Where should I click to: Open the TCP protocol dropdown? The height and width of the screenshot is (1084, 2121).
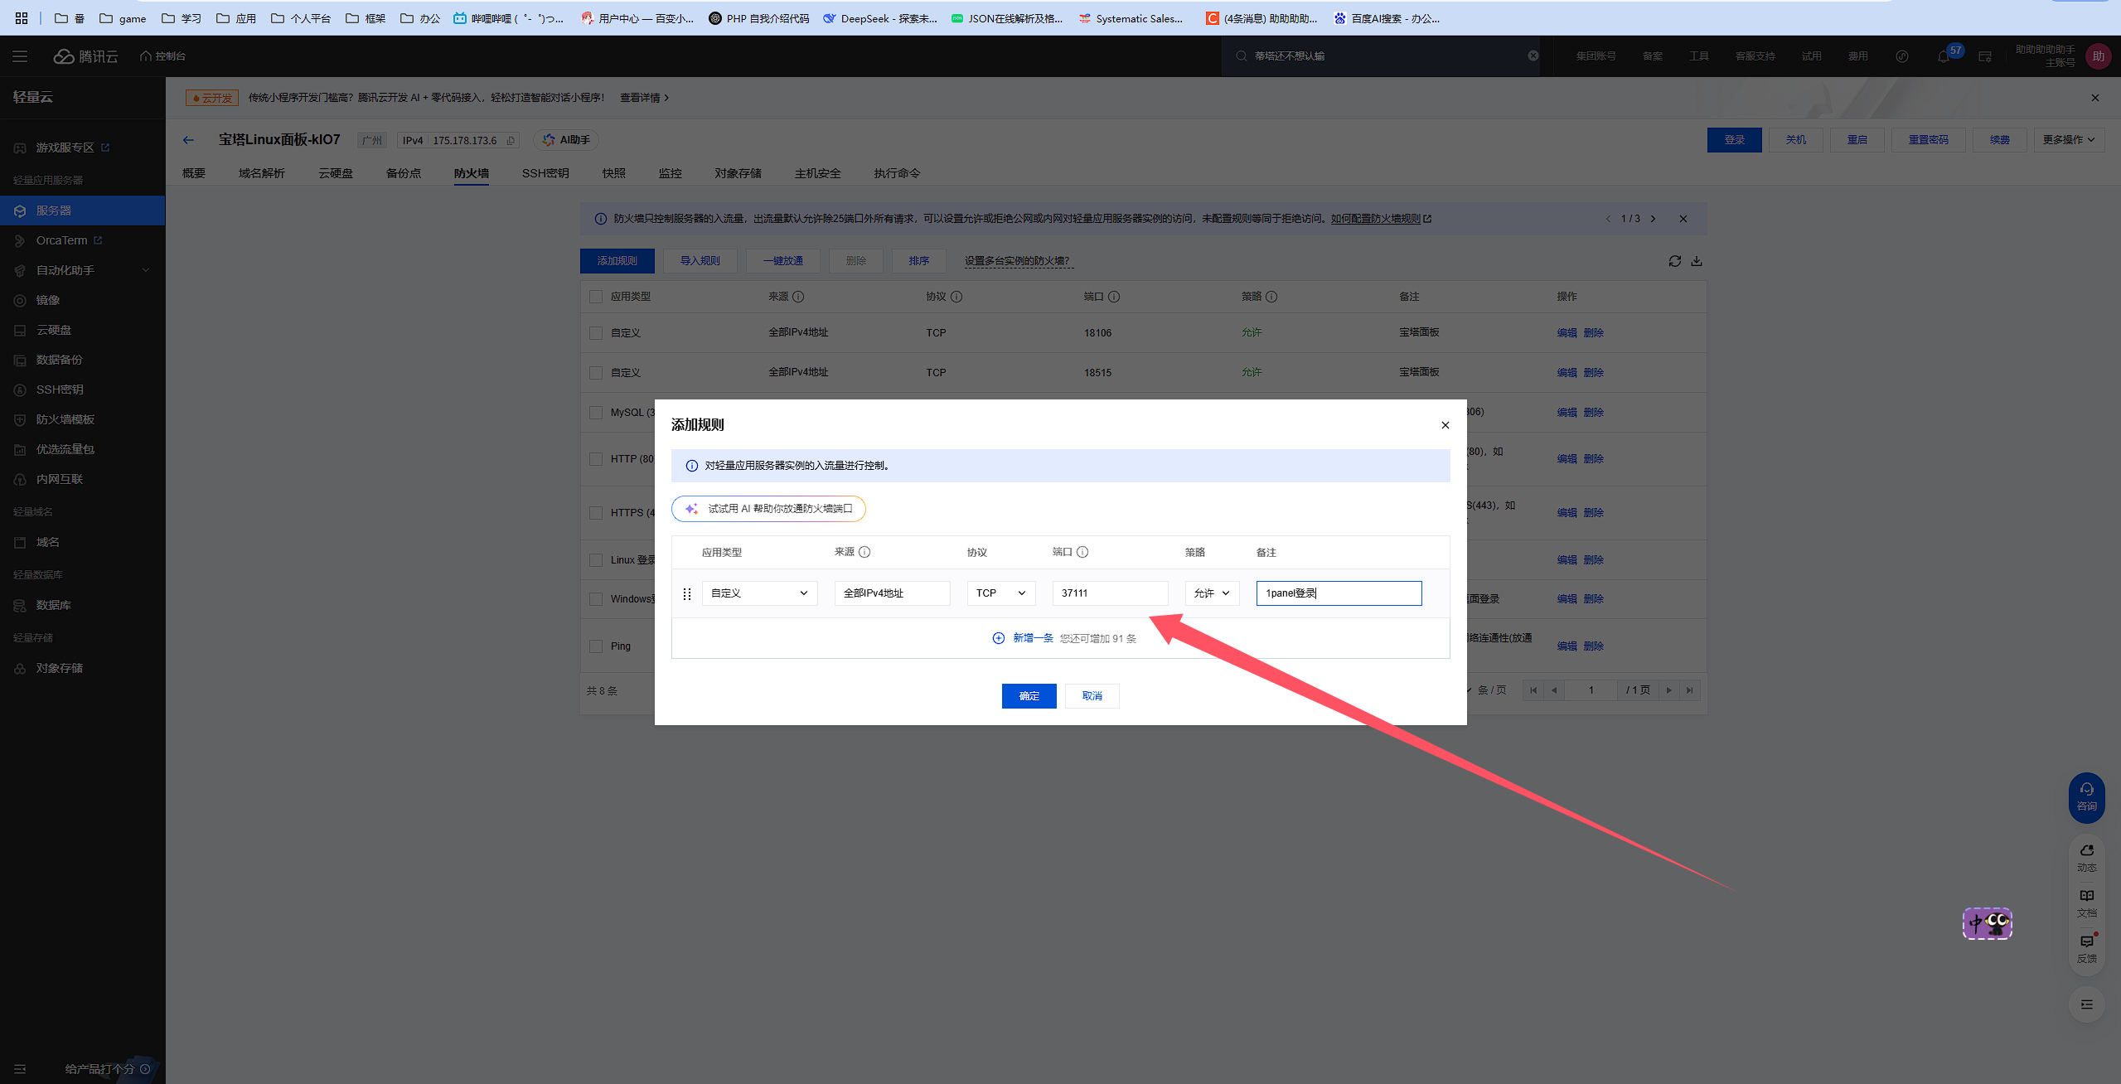tap(1000, 593)
